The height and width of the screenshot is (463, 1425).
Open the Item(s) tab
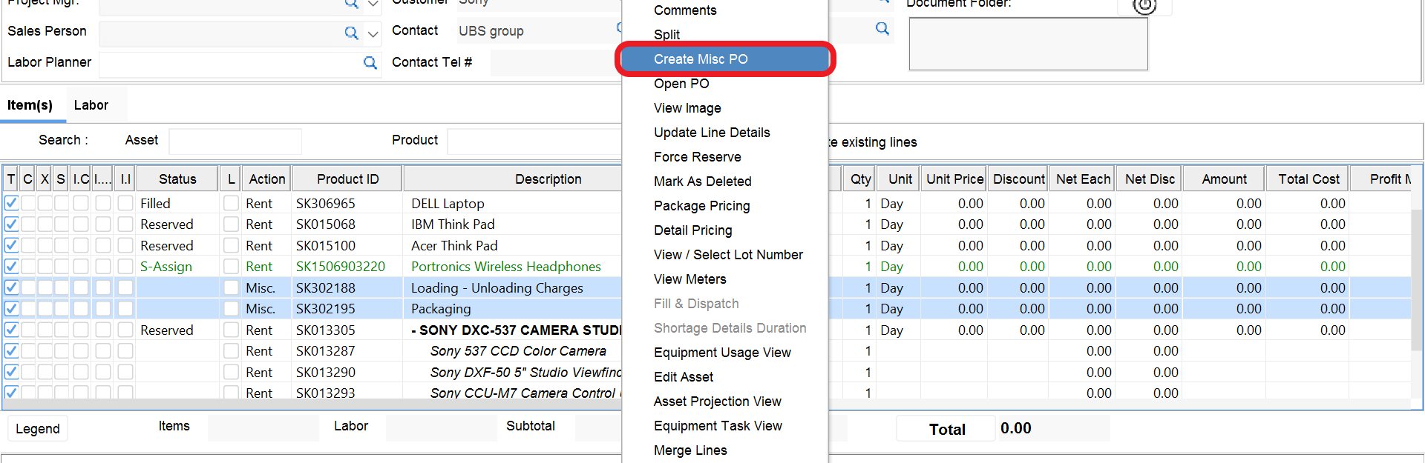(x=30, y=105)
